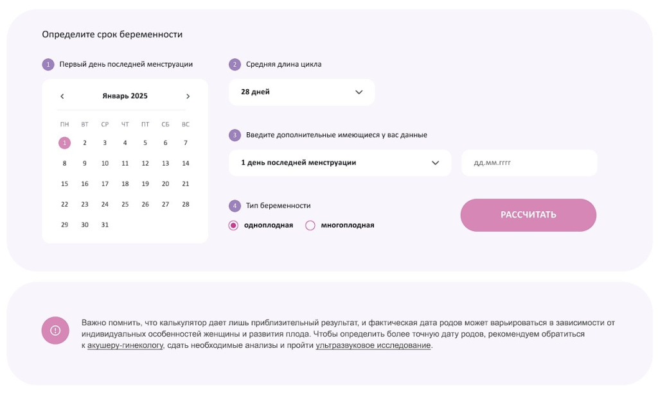
Task: Select the highlighted day 1 in calendar
Action: (64, 143)
